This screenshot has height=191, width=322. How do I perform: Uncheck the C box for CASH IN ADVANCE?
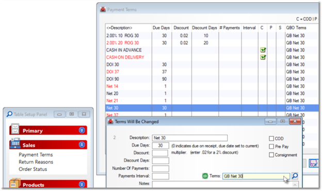tap(263, 50)
